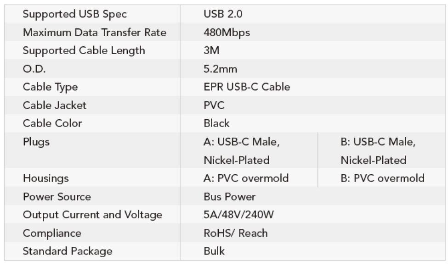Image resolution: width=448 pixels, height=266 pixels.
Task: Select the '5.2mm' value
Action: pos(220,69)
